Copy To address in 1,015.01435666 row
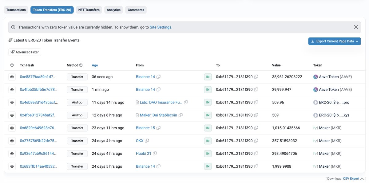 pyautogui.click(x=256, y=128)
